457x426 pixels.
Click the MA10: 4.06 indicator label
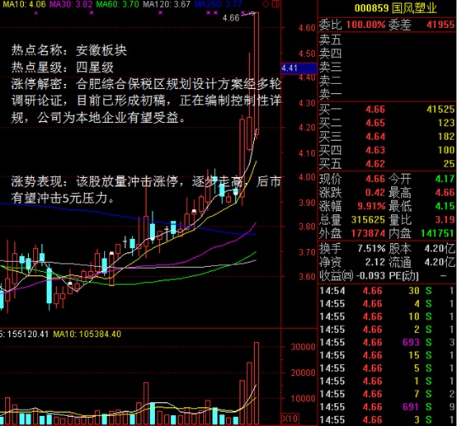(24, 4)
